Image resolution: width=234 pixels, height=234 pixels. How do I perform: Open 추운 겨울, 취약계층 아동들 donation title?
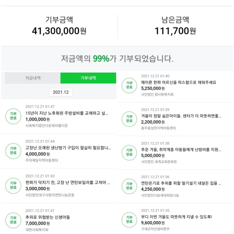coord(181,149)
